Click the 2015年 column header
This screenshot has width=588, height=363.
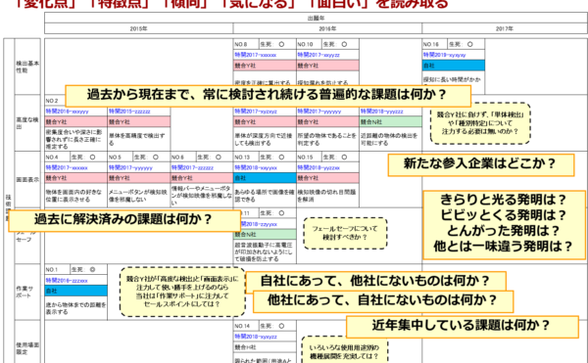(x=139, y=28)
